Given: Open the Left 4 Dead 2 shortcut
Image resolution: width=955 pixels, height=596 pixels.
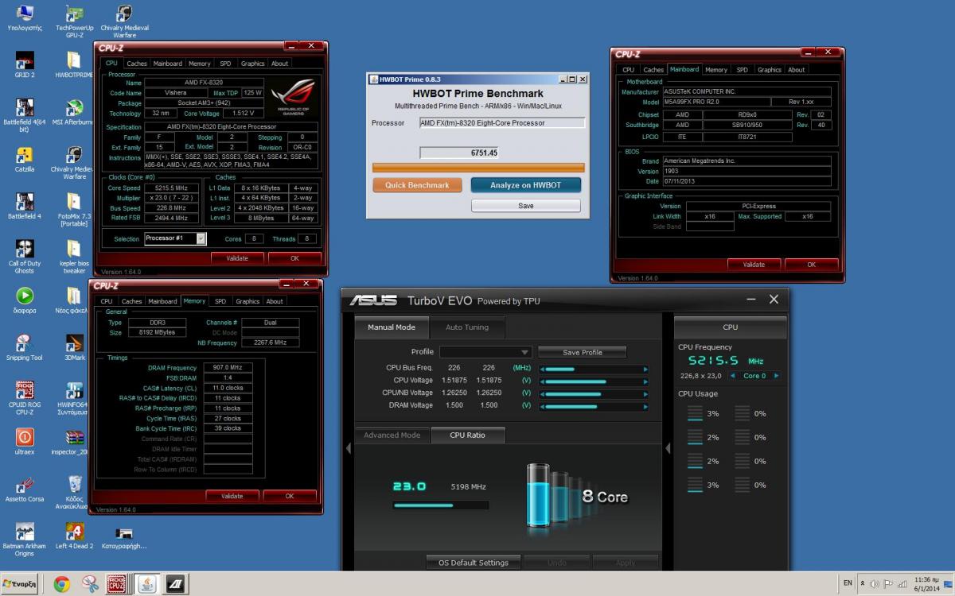Looking at the screenshot, I should (x=74, y=535).
